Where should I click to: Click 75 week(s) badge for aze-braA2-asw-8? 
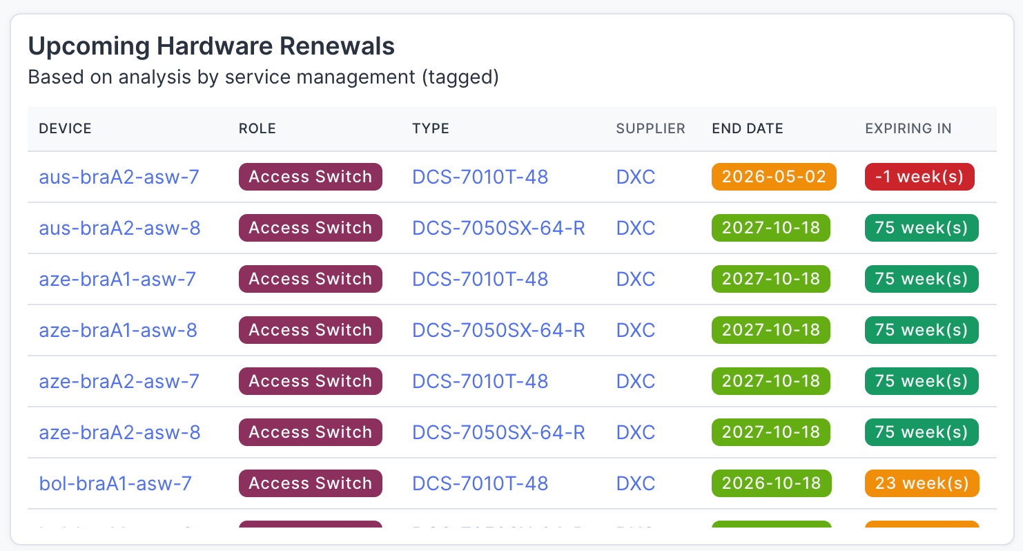922,432
